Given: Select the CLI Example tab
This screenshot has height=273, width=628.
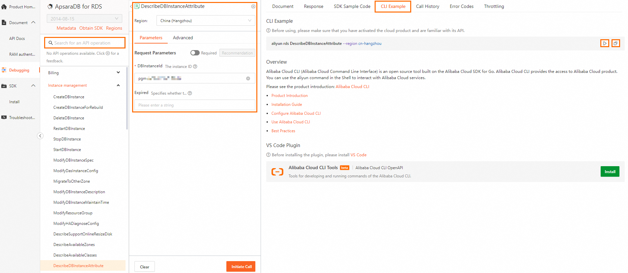Looking at the screenshot, I should click(393, 6).
